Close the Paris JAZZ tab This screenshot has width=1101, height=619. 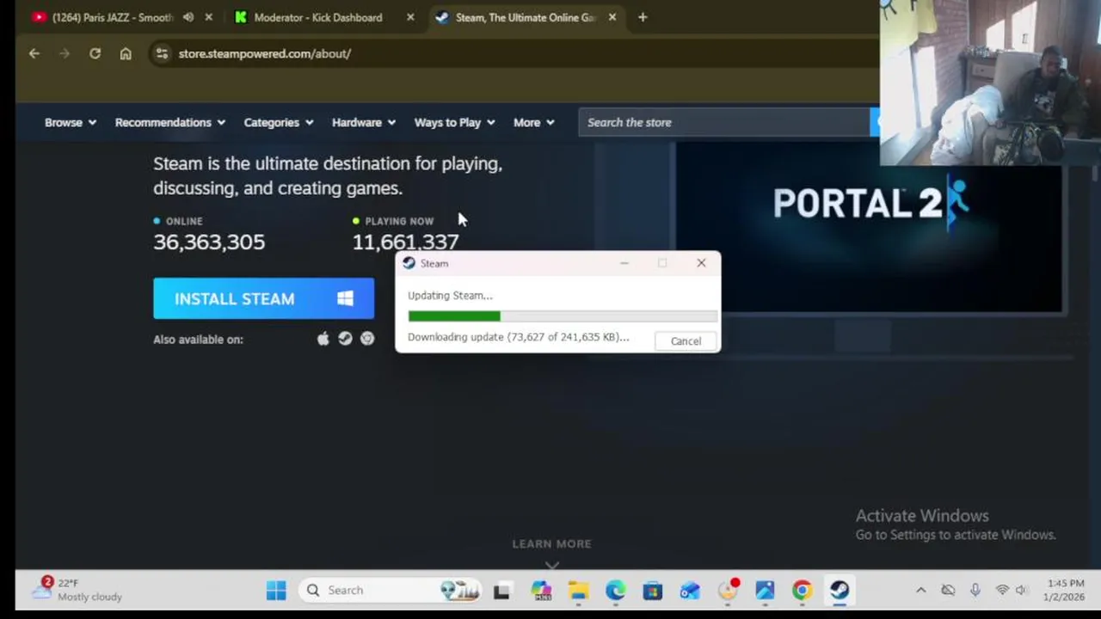pos(208,17)
